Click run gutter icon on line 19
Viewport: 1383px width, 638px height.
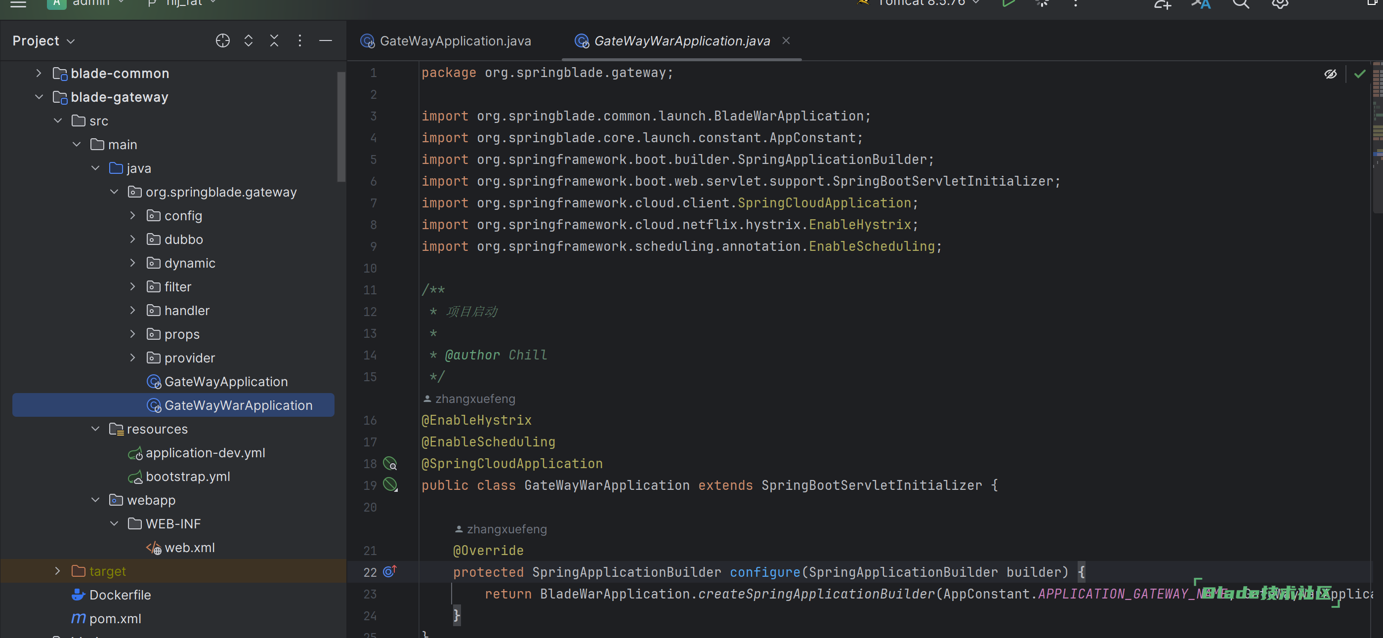390,485
